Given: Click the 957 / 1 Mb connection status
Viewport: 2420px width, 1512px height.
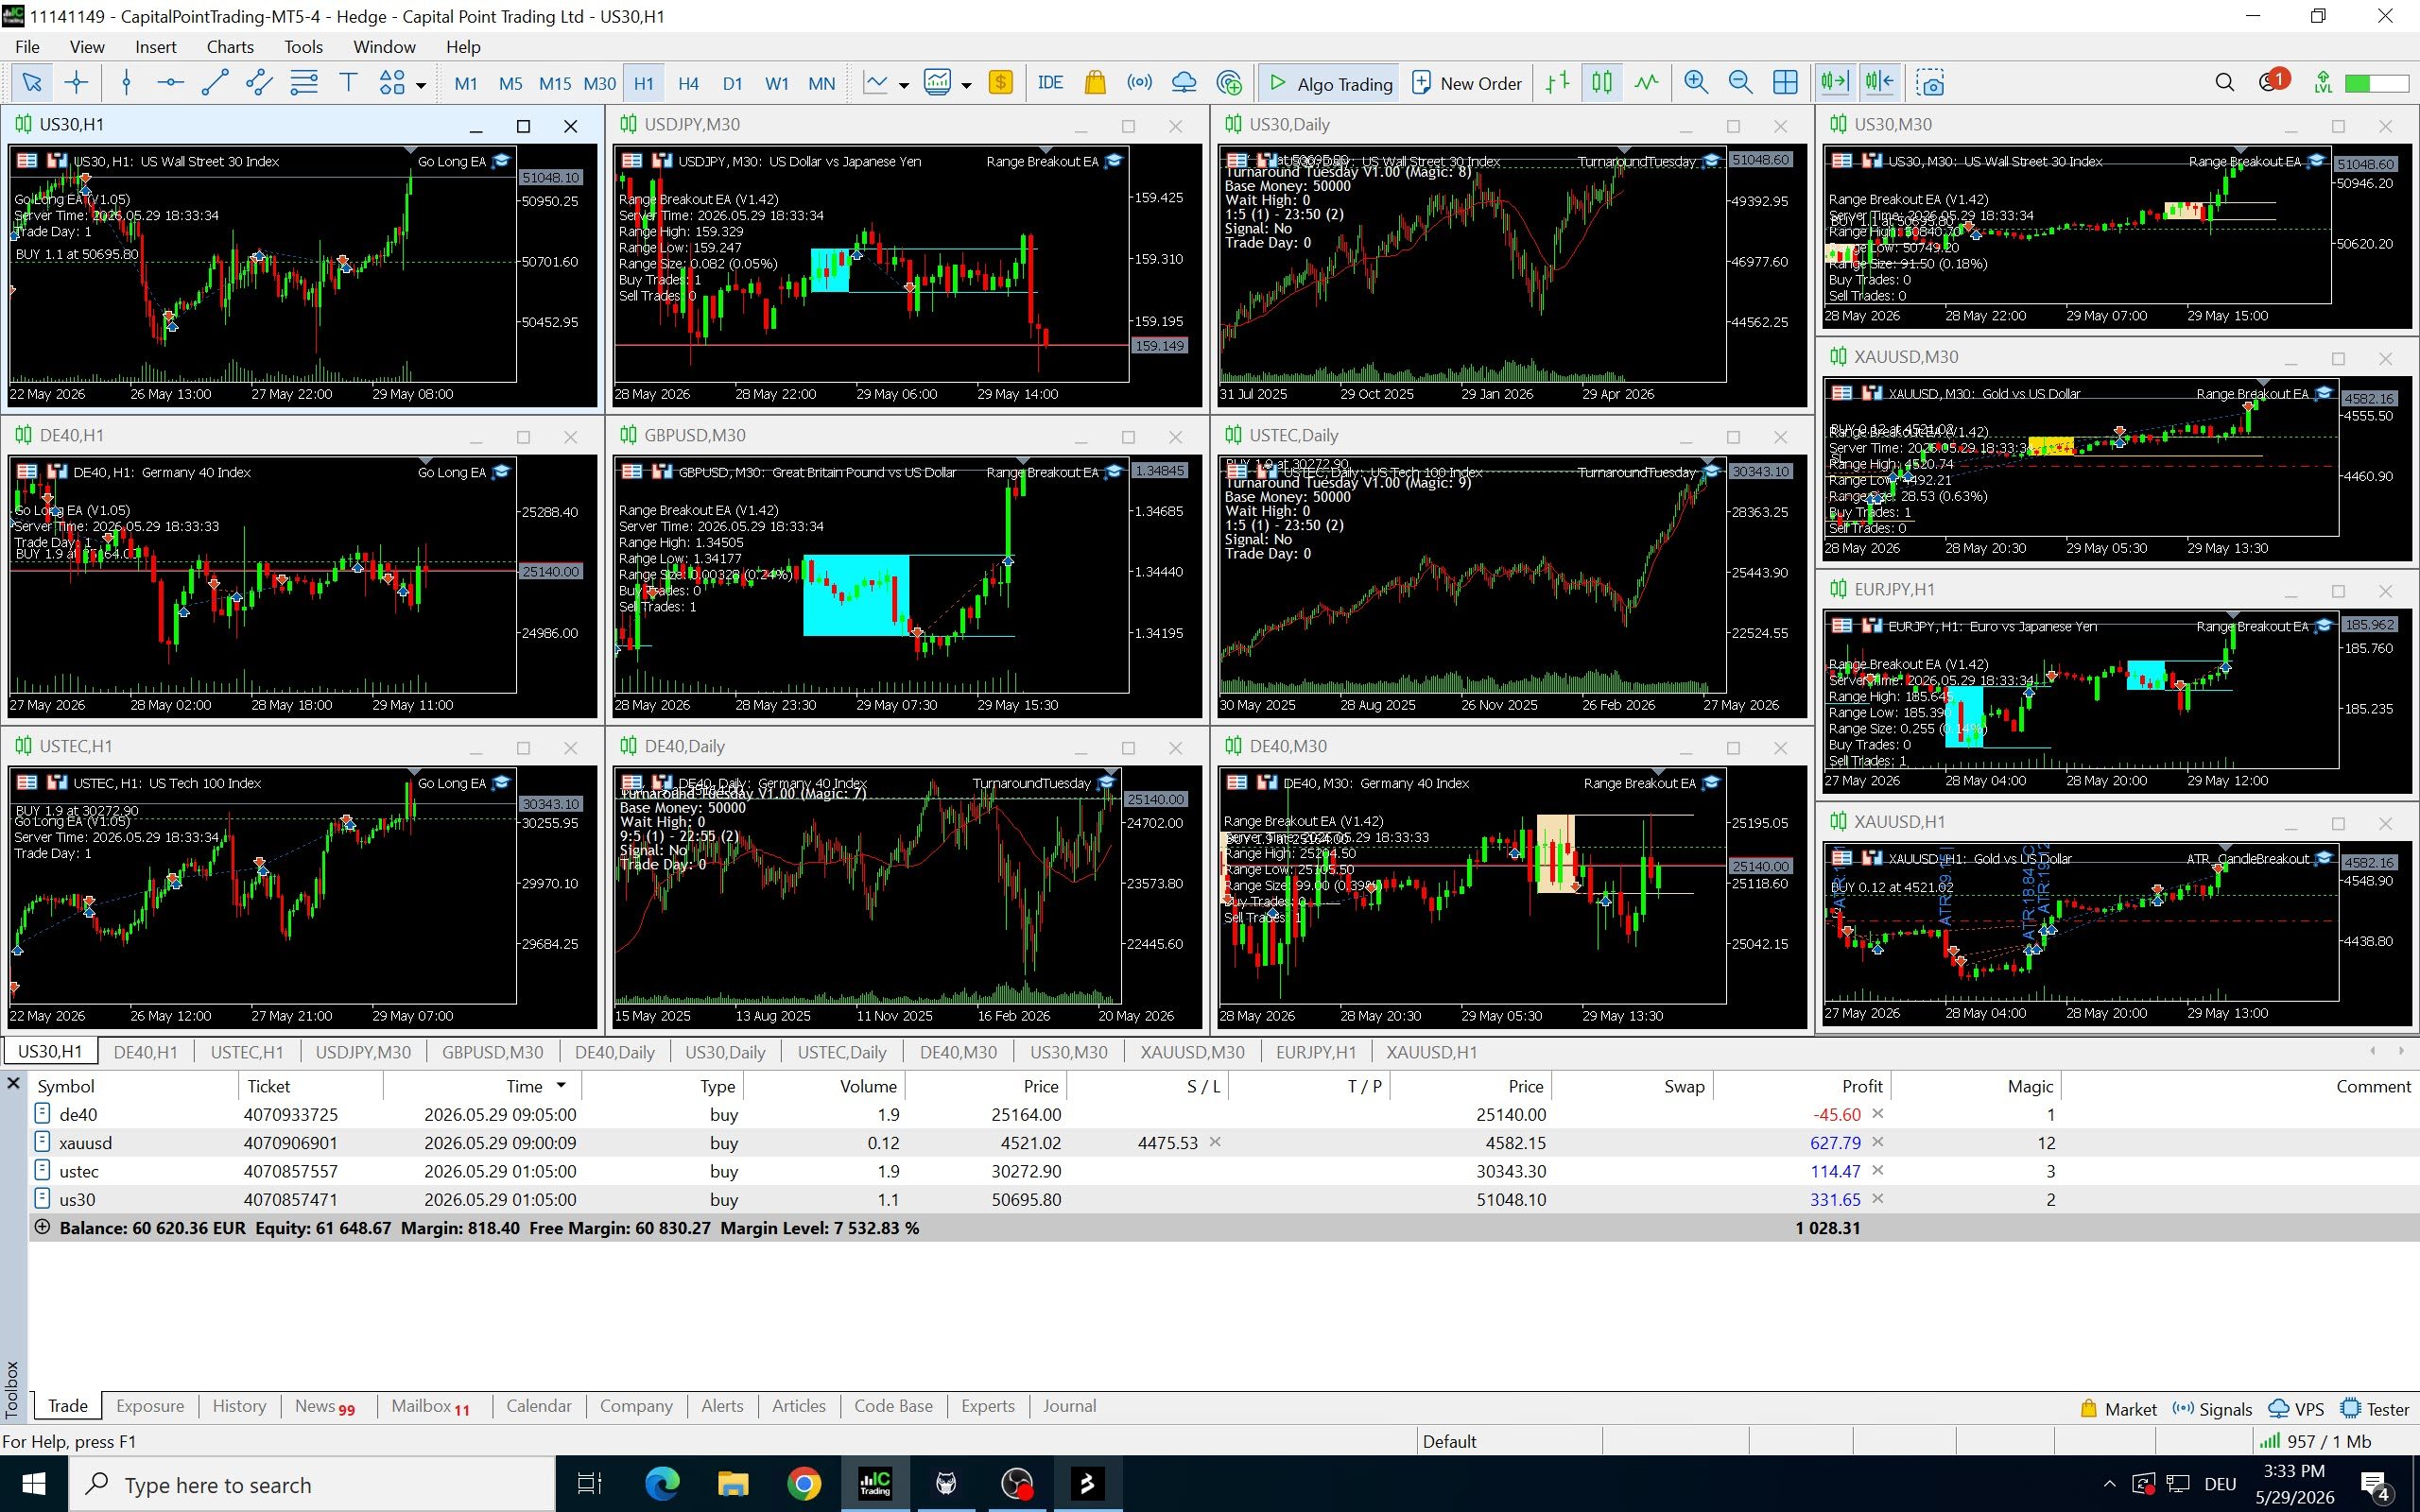Looking at the screenshot, I should pyautogui.click(x=2316, y=1441).
